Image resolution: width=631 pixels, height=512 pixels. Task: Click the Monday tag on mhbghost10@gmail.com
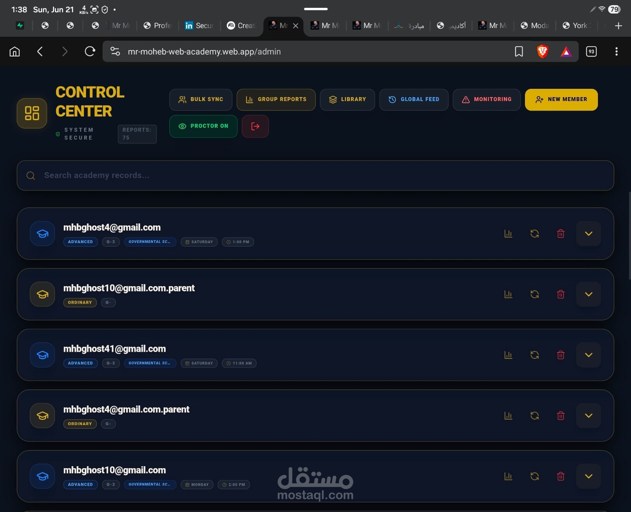click(x=197, y=485)
